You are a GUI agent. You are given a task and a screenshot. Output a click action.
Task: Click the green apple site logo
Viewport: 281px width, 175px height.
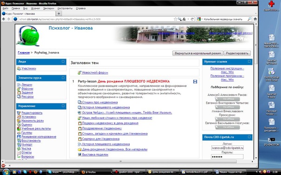point(28,36)
